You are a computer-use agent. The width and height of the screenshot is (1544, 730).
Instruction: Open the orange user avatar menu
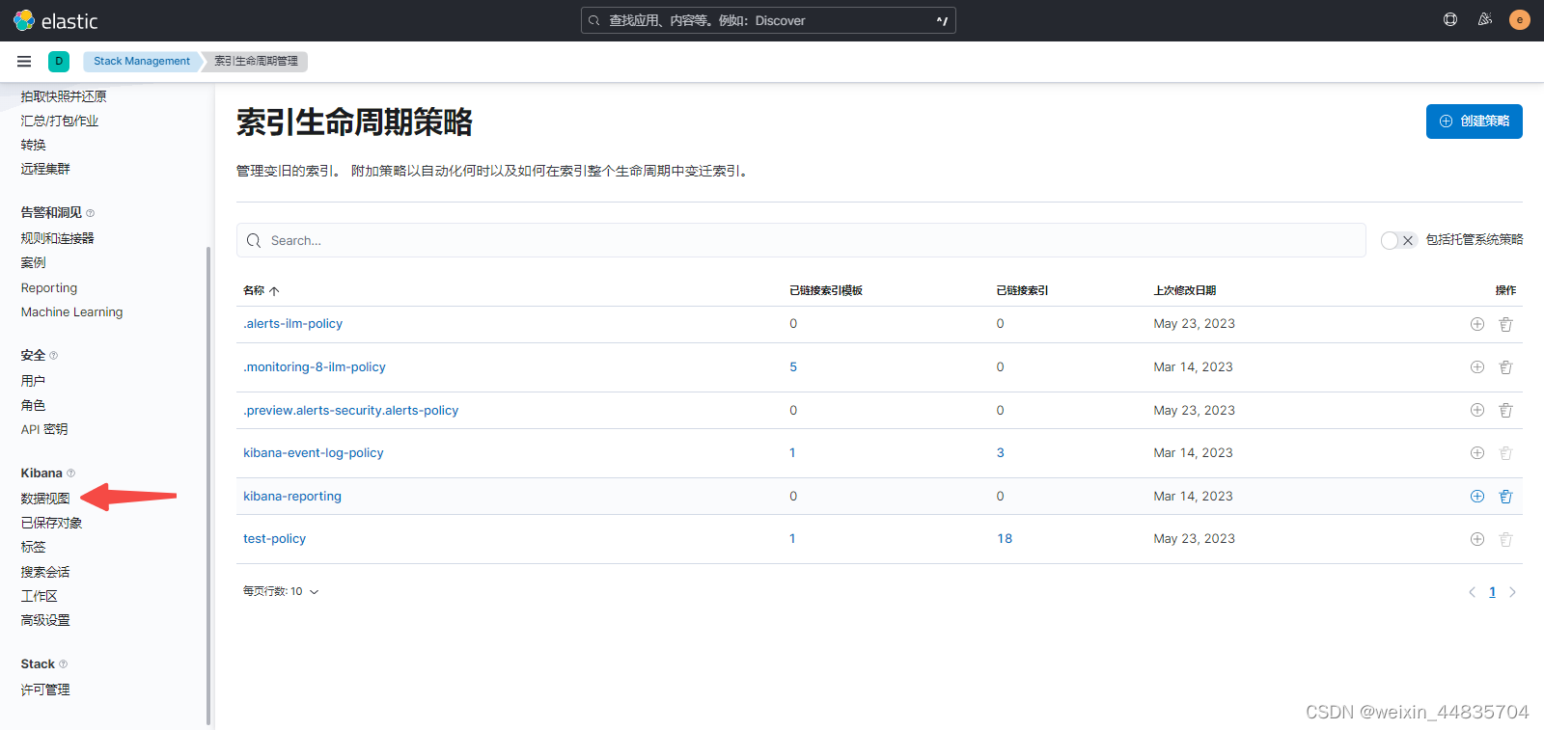click(1520, 19)
